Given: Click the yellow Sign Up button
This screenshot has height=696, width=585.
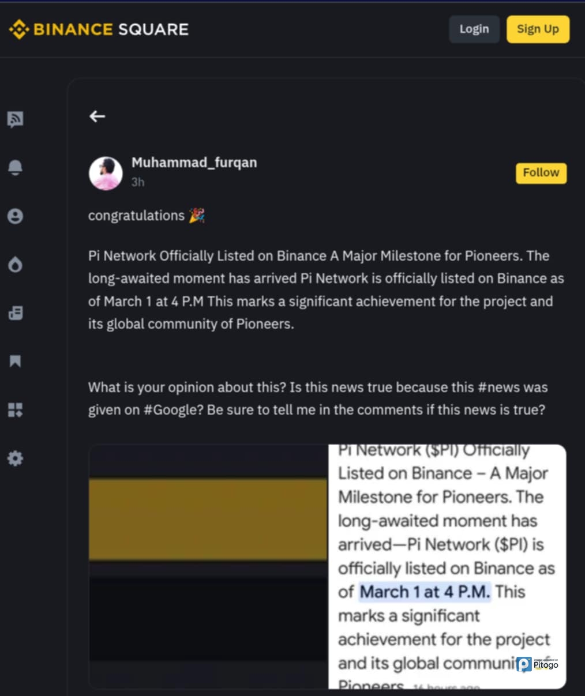Looking at the screenshot, I should 538,29.
